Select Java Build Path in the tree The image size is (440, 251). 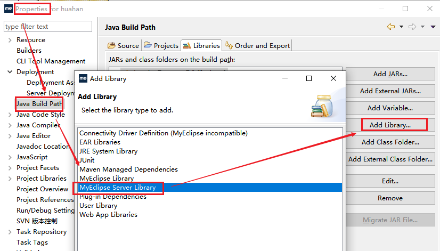(39, 104)
